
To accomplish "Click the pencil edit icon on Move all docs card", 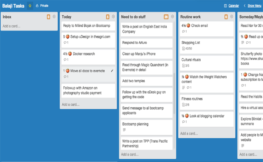I will [112, 70].
